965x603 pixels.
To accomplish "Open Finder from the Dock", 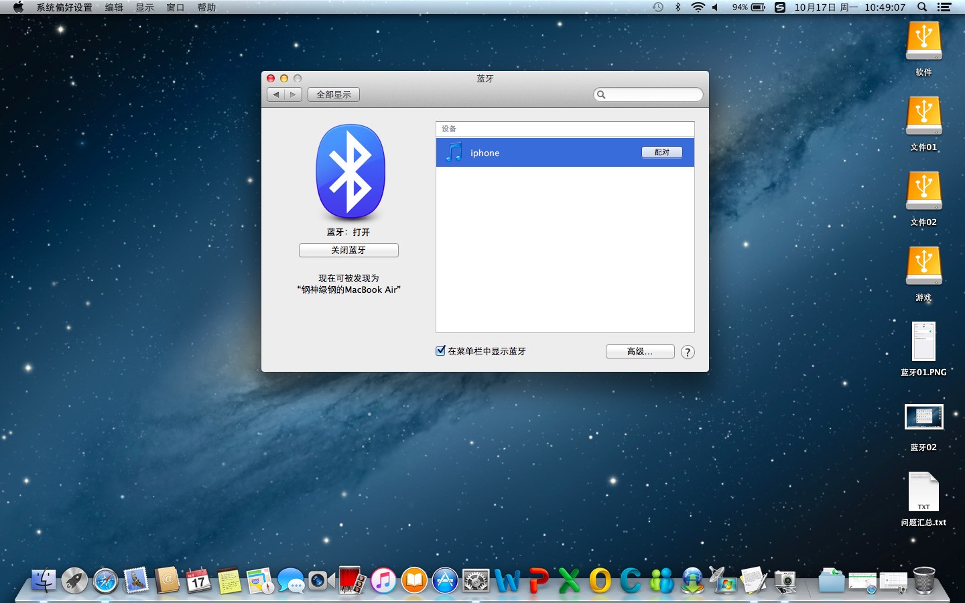I will [x=44, y=580].
